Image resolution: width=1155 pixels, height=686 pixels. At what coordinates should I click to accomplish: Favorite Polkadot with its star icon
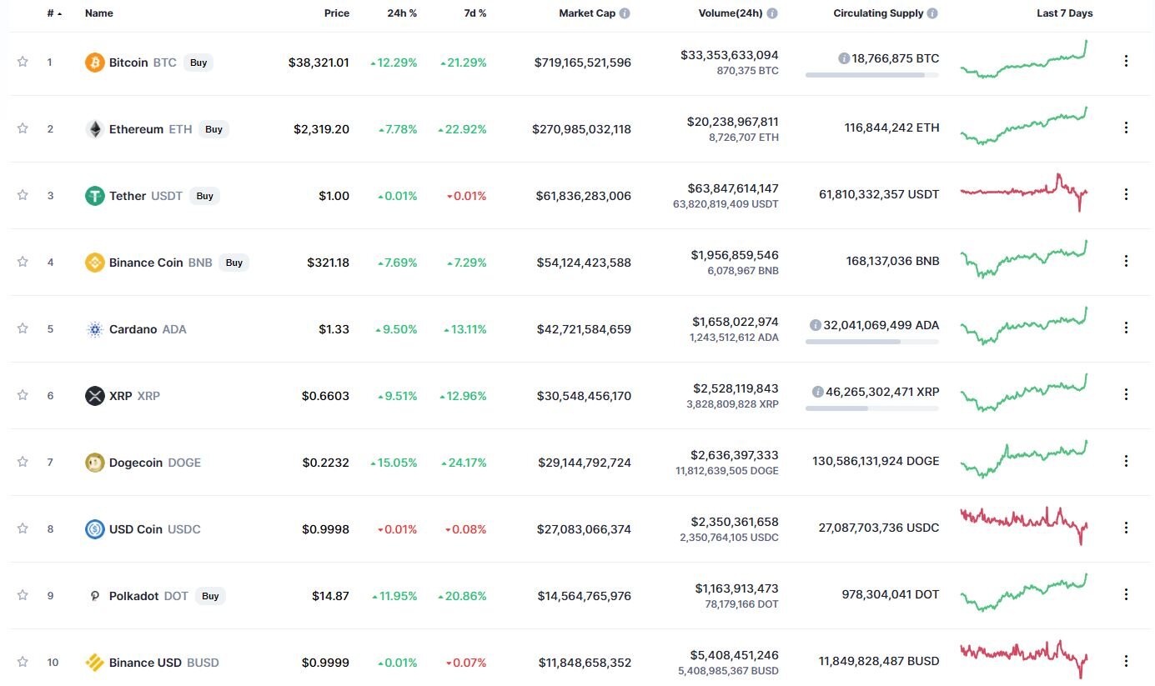[x=23, y=595]
